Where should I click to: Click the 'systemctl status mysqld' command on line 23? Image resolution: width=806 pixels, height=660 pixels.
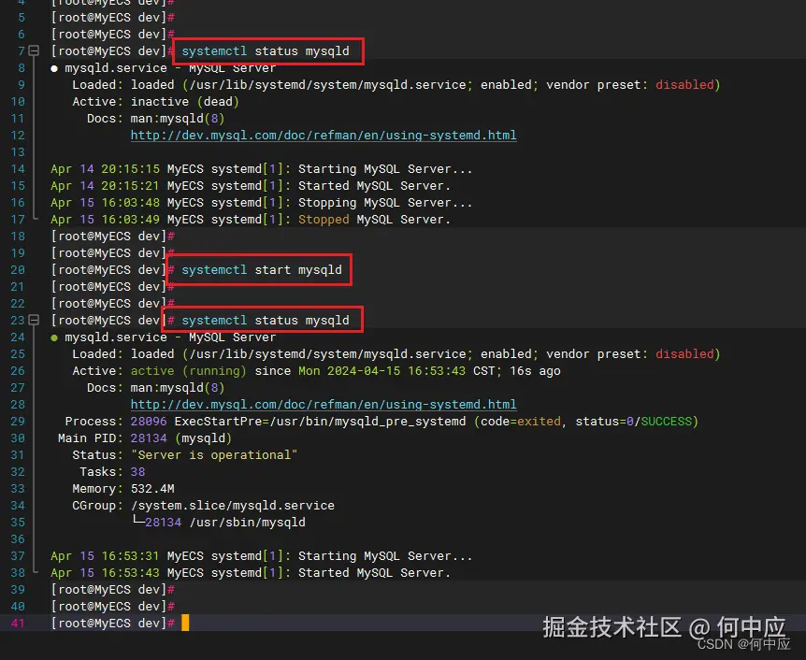click(266, 321)
